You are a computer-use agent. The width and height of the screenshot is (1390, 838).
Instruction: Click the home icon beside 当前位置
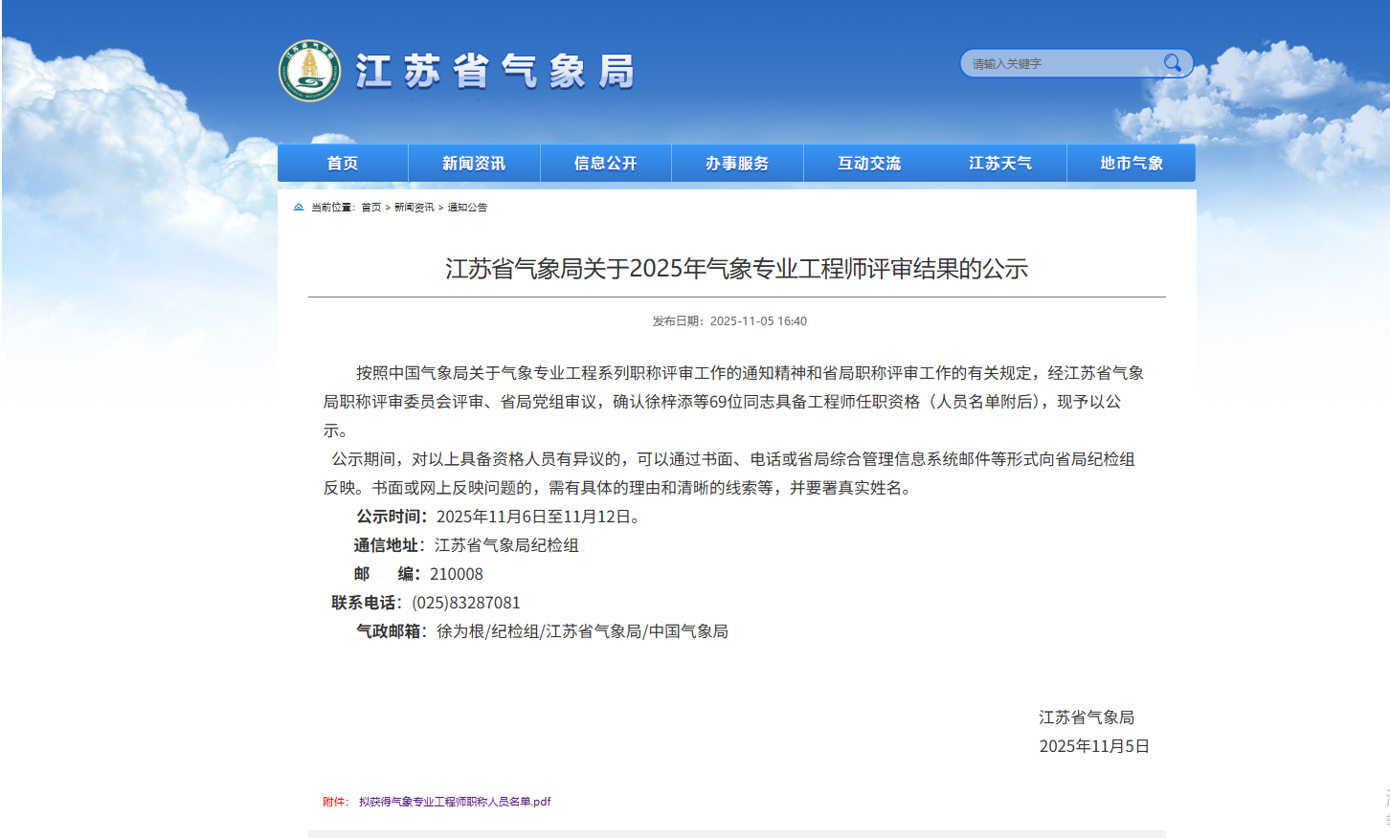(299, 208)
